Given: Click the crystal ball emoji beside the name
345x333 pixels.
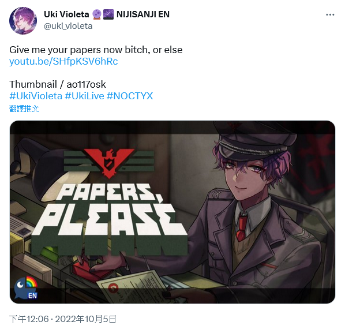Looking at the screenshot, I should (x=96, y=14).
